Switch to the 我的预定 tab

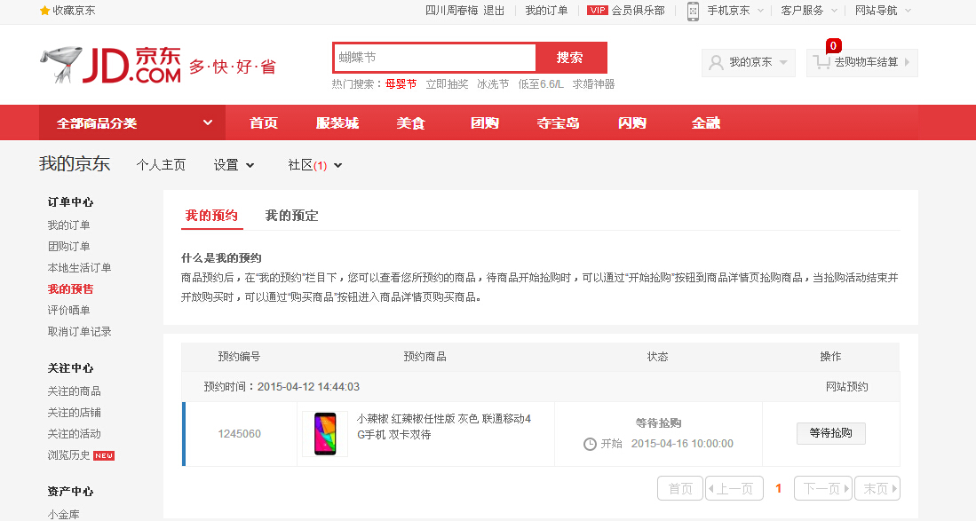291,216
